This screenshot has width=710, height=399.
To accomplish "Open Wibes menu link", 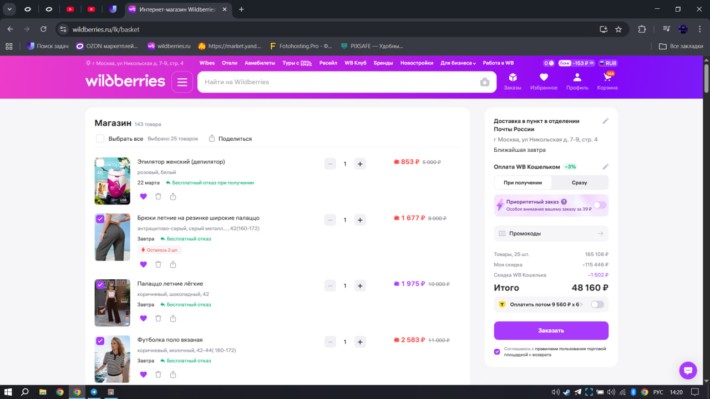I will tap(207, 63).
